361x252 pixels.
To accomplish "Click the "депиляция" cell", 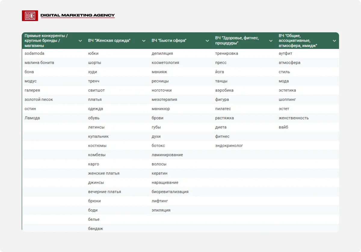I will tap(180, 53).
